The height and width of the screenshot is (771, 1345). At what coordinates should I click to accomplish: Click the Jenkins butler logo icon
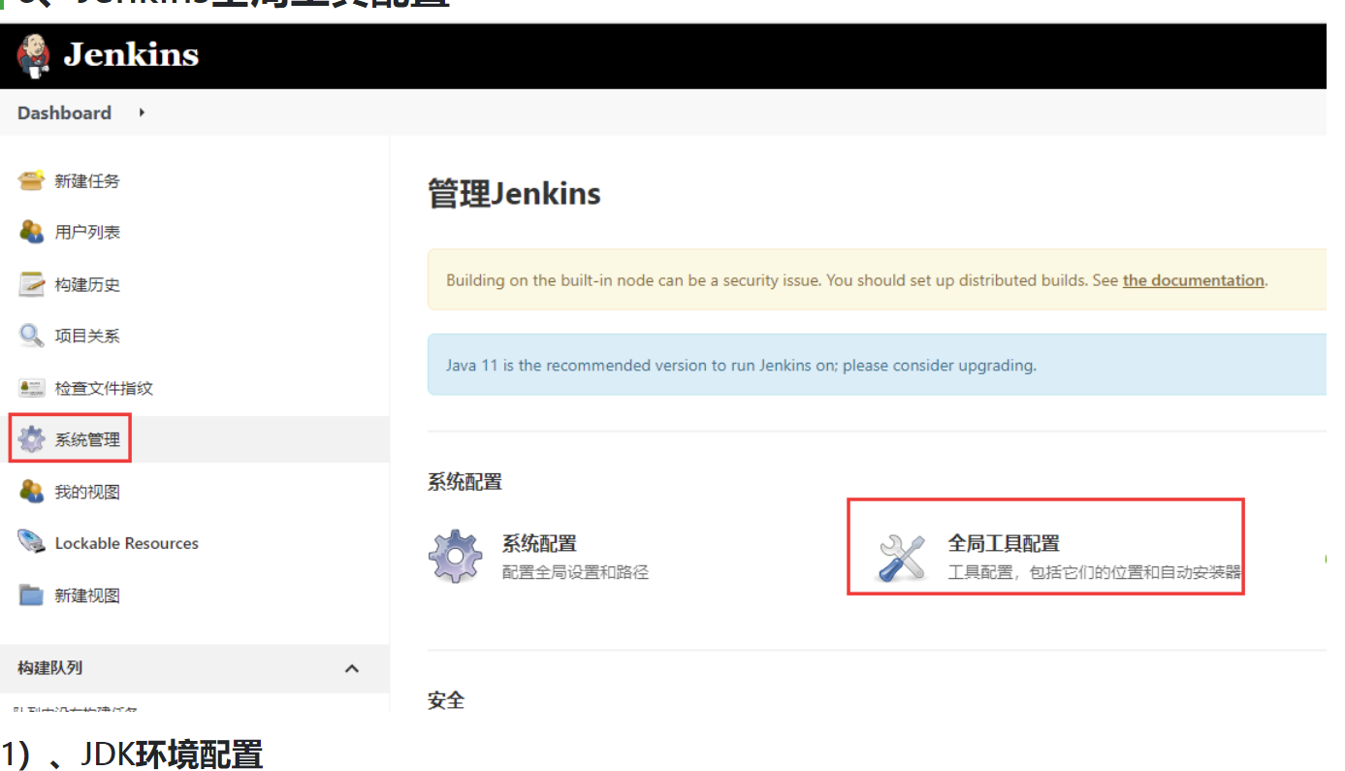(x=33, y=55)
